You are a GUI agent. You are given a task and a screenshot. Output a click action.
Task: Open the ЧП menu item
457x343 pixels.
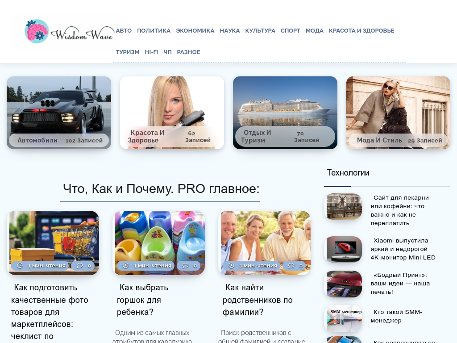tap(167, 52)
